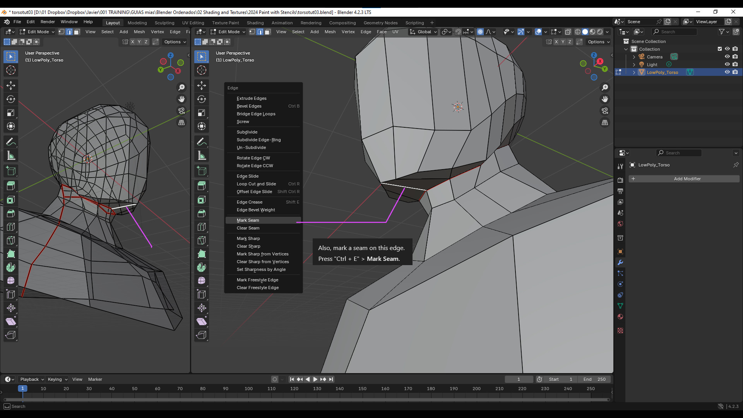743x418 pixels.
Task: Select the Cursor tool in left viewport
Action: [x=11, y=70]
